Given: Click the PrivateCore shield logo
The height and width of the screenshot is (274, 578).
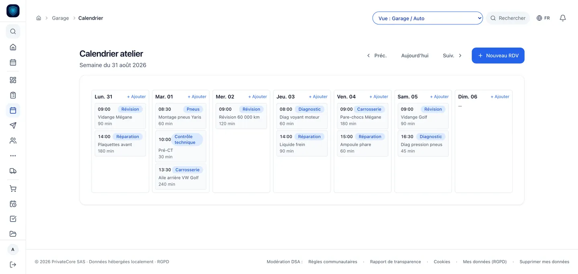Looking at the screenshot, I should click(13, 11).
